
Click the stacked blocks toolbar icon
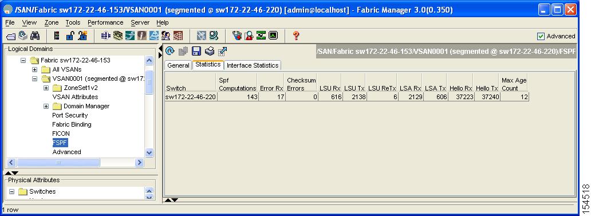[118, 36]
